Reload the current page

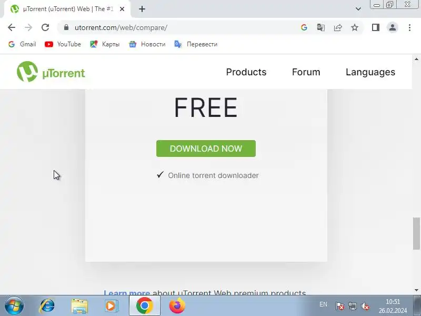[x=45, y=27]
